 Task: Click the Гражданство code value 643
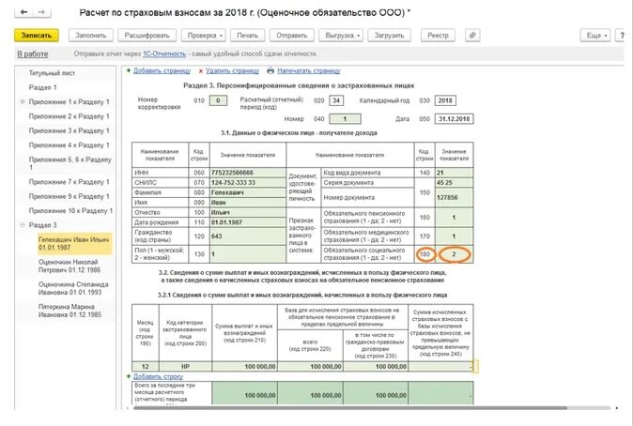pyautogui.click(x=248, y=236)
